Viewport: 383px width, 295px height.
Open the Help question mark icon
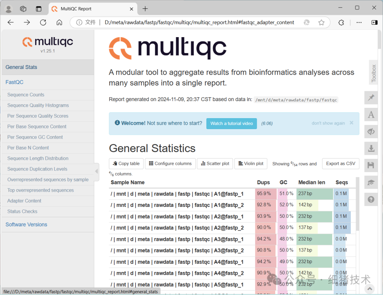(x=371, y=199)
